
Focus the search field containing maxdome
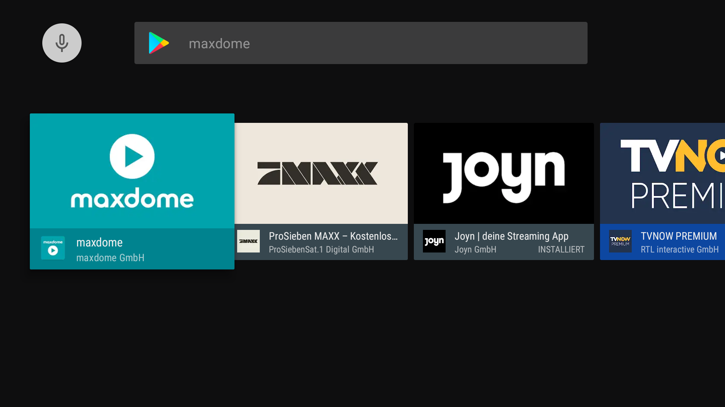(361, 43)
